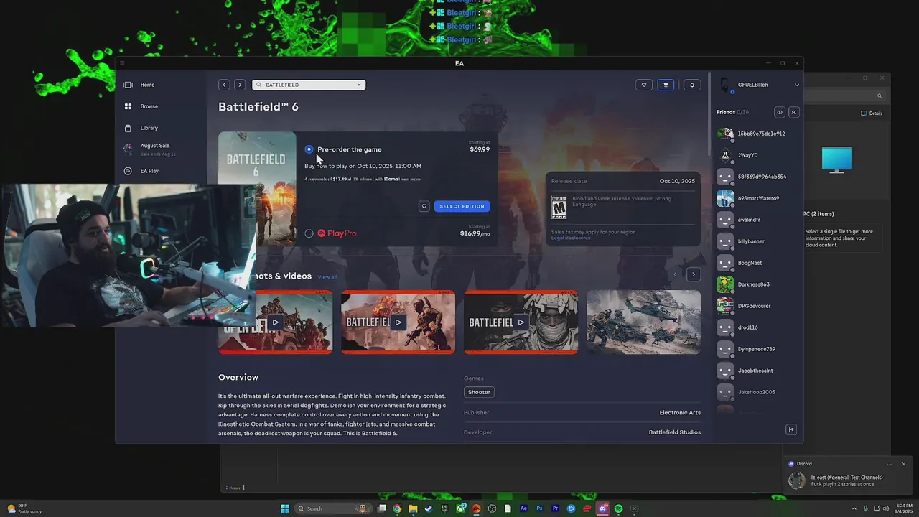The height and width of the screenshot is (517, 919).
Task: Clear the search field with the X
Action: click(359, 85)
